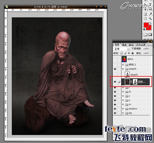Expand the m group

coord(123,104)
